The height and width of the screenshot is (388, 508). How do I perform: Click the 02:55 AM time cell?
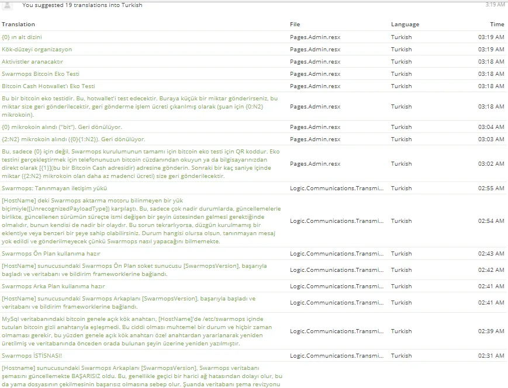tap(491, 188)
